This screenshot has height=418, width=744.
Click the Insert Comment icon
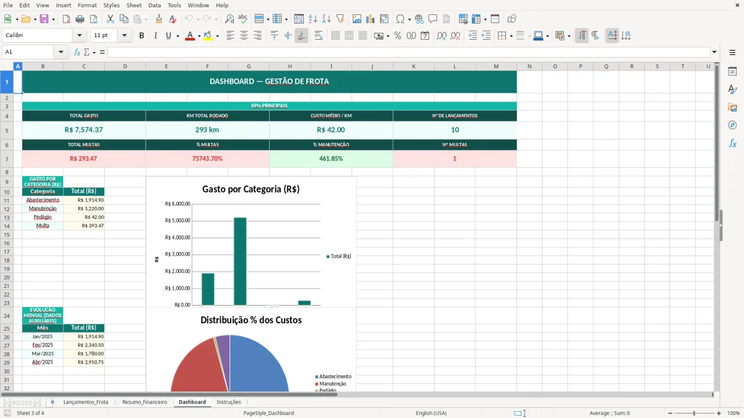[433, 19]
